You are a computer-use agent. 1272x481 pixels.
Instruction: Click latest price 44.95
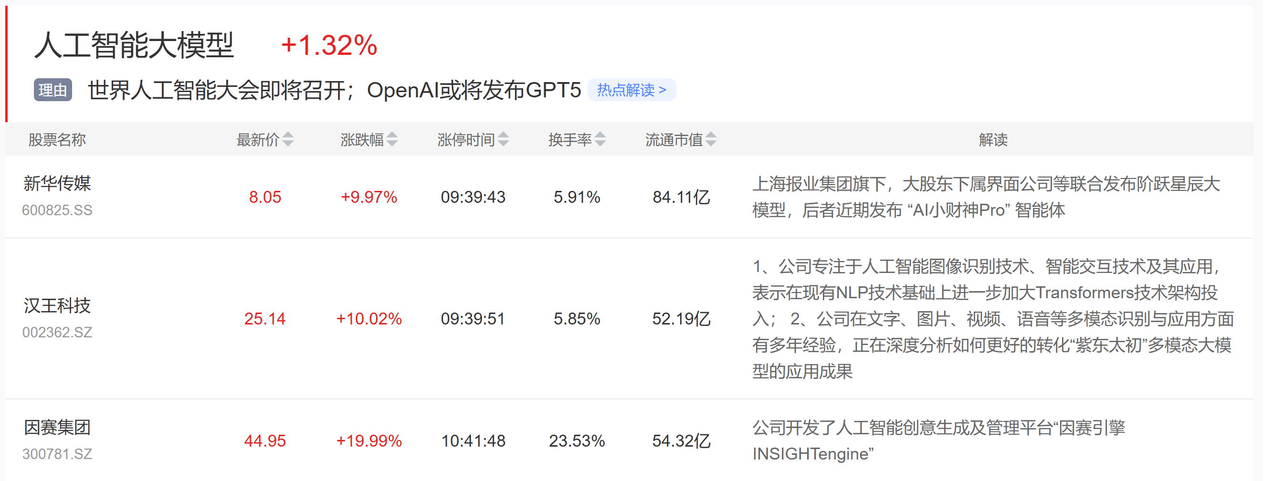pos(265,440)
